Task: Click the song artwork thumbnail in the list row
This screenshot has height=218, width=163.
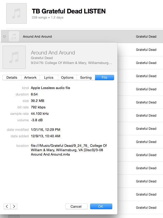Action: (x=14, y=36)
